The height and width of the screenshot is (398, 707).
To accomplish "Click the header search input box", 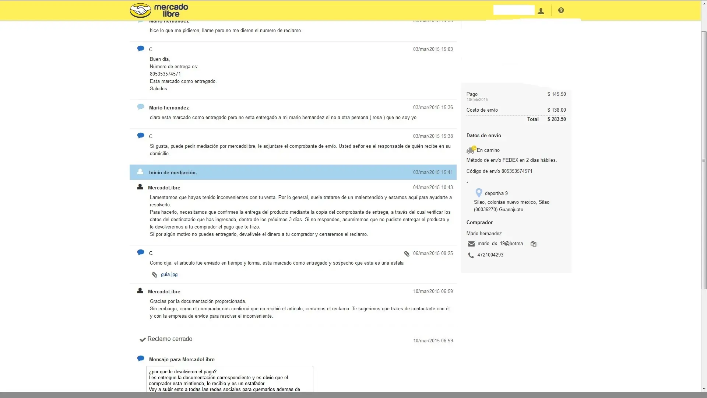I will [514, 10].
